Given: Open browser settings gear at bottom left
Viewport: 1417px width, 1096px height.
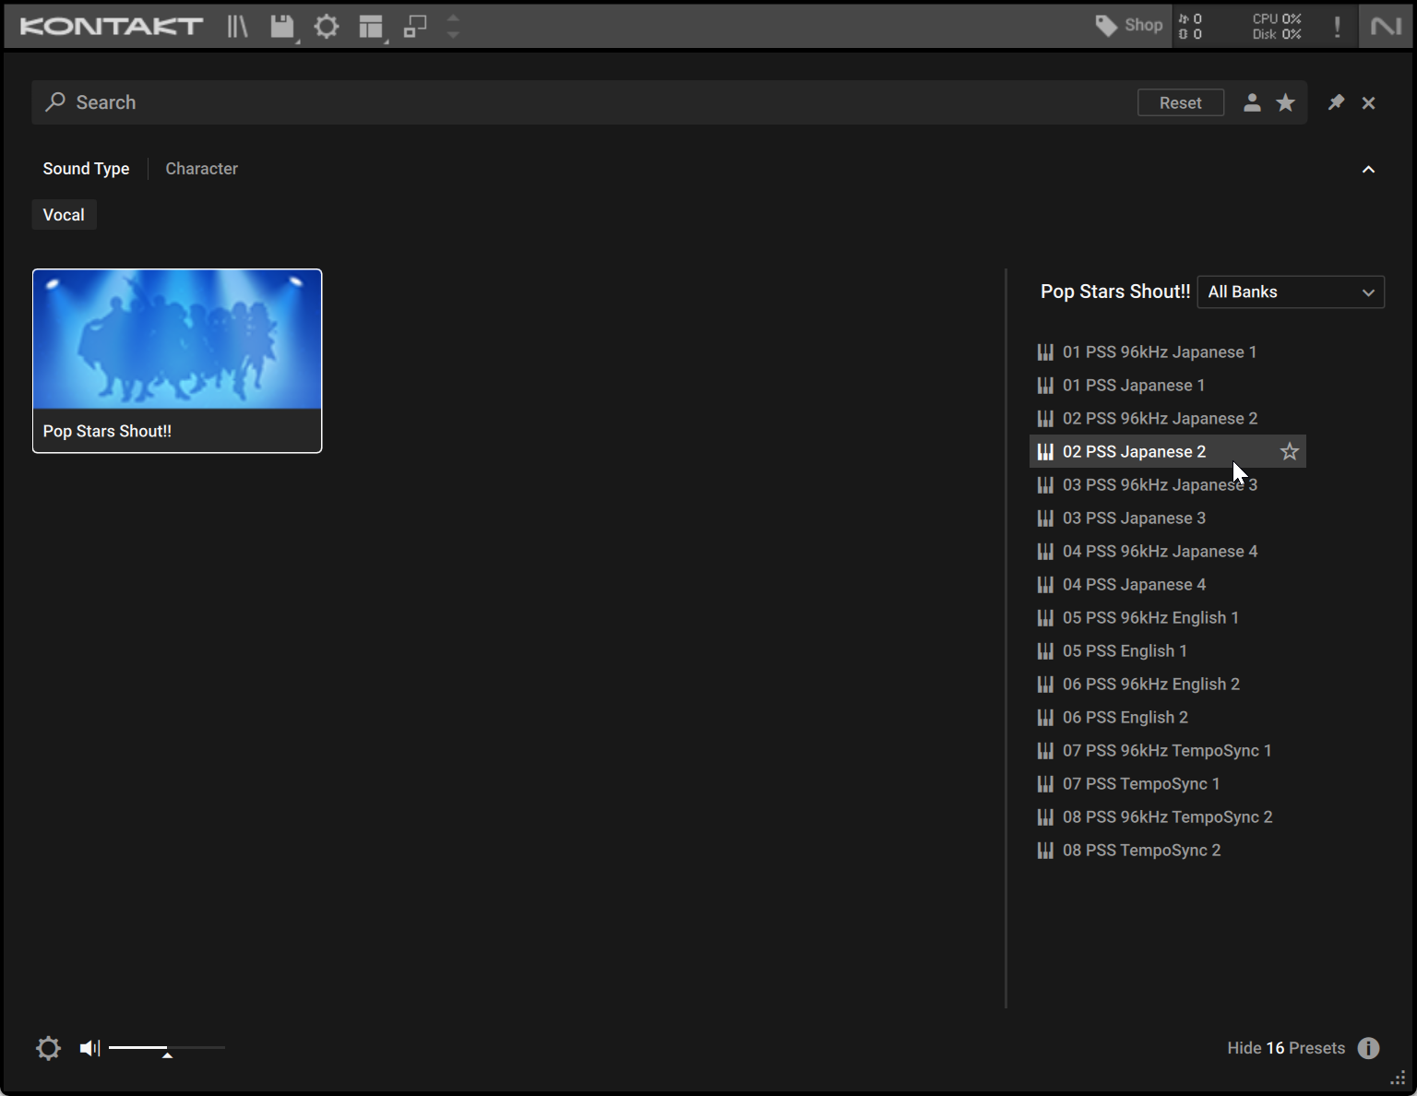Looking at the screenshot, I should pyautogui.click(x=48, y=1048).
